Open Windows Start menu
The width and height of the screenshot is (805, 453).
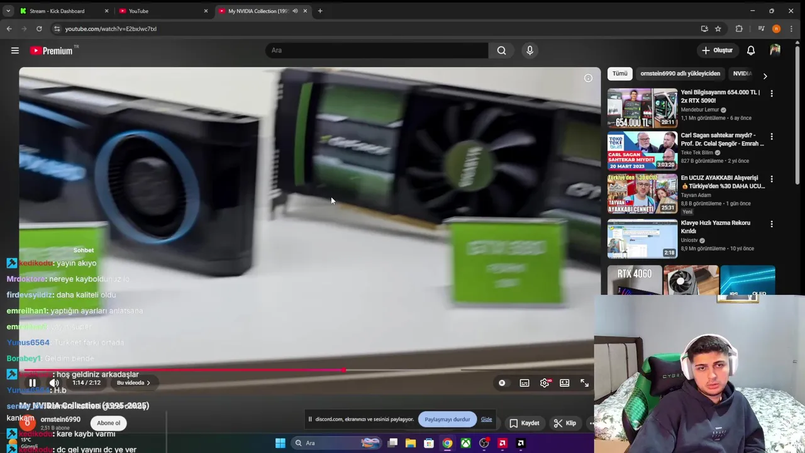pyautogui.click(x=280, y=443)
